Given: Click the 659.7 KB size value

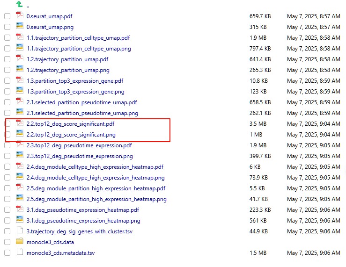Looking at the screenshot, I should tap(260, 16).
